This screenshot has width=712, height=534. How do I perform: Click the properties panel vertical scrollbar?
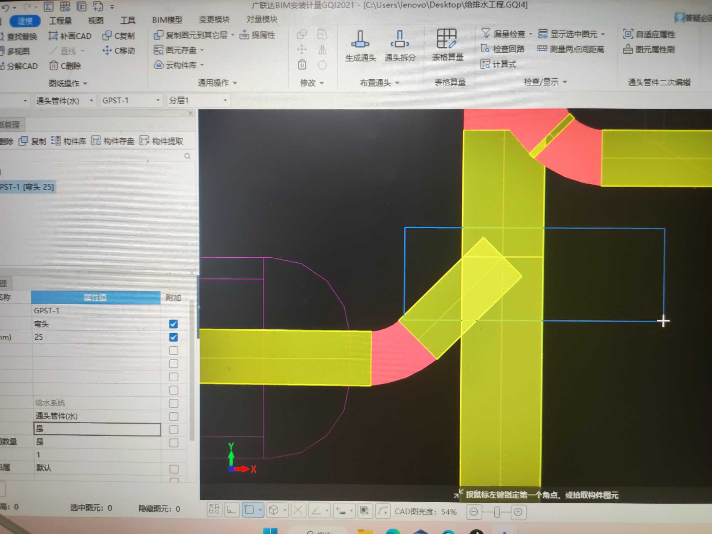tap(192, 370)
